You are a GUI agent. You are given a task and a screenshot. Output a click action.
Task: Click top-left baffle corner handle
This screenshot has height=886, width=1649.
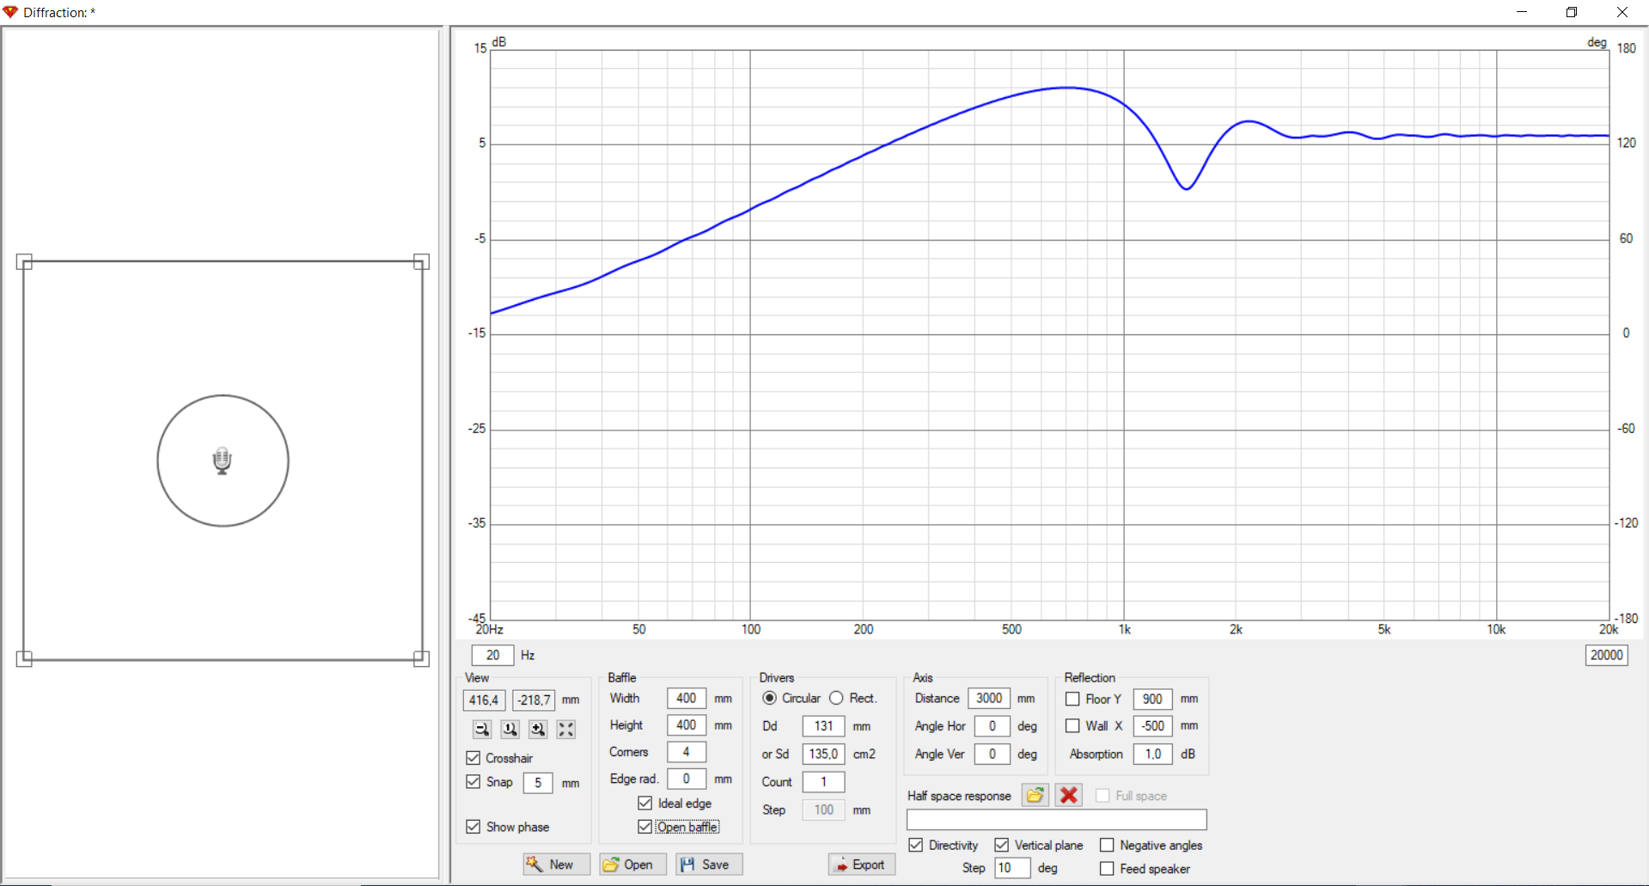click(x=24, y=262)
